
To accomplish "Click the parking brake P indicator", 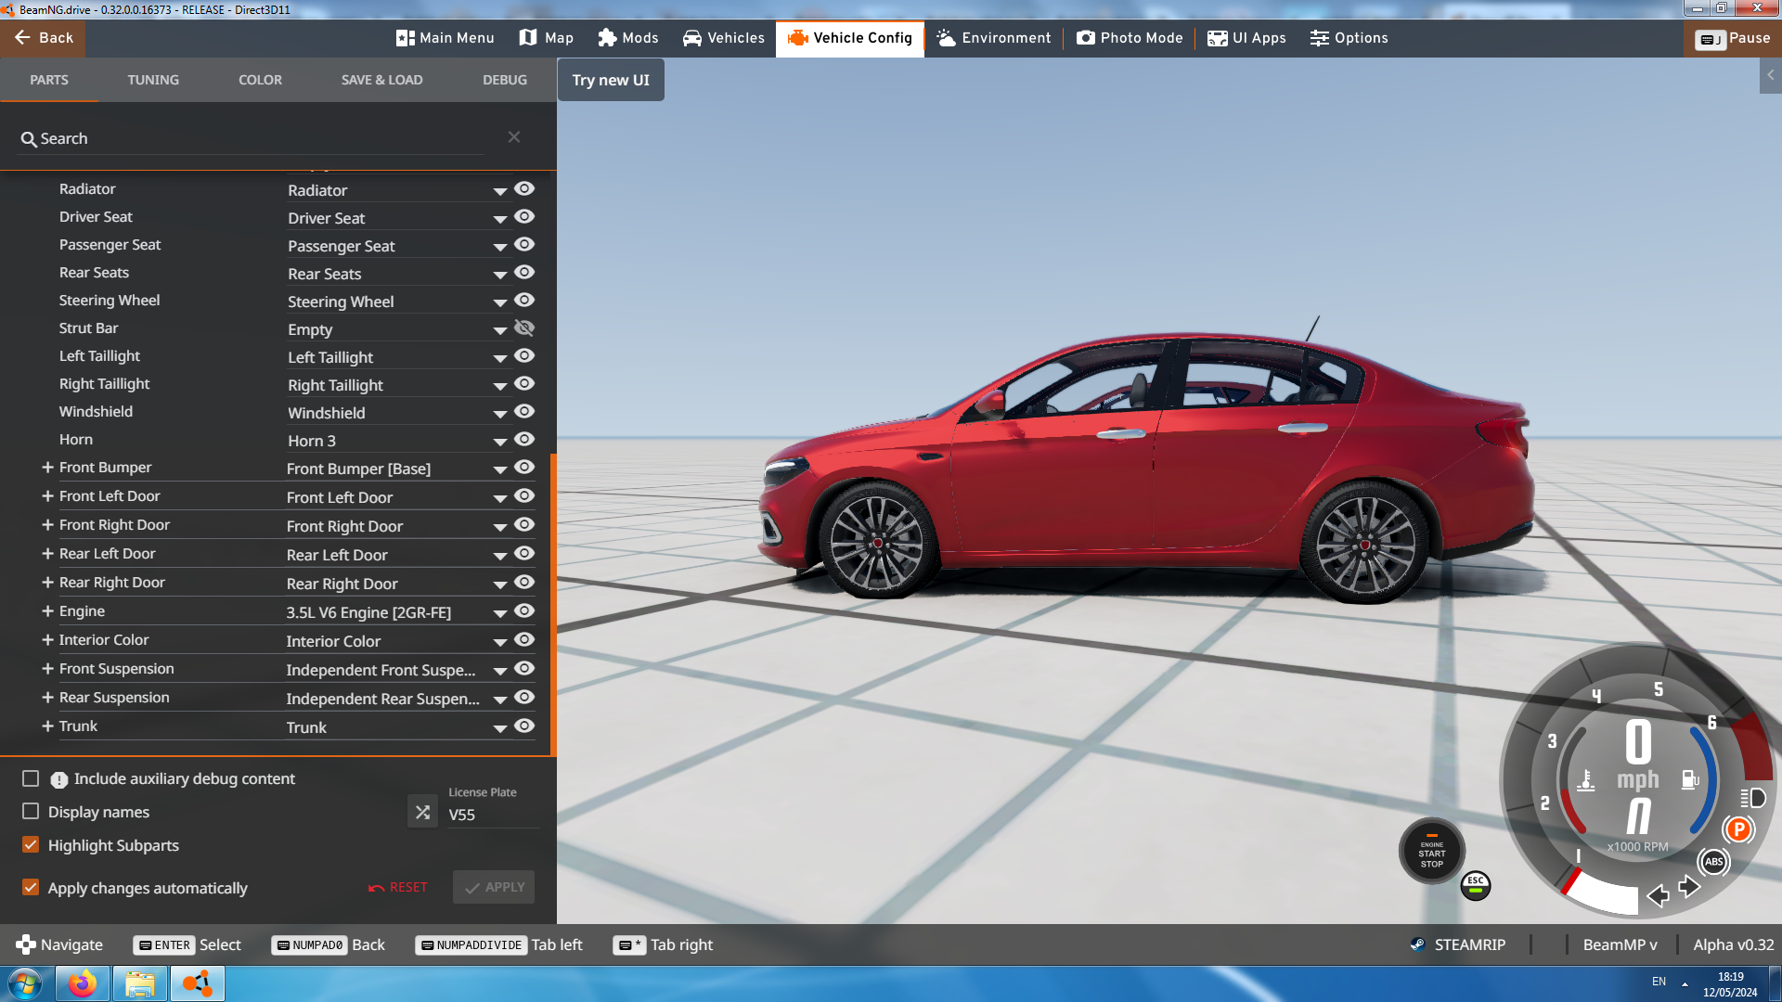I will [1738, 829].
